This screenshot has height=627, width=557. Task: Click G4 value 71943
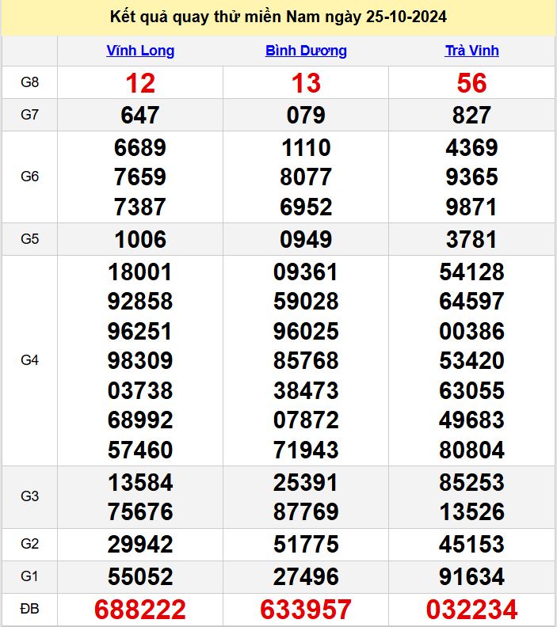(x=306, y=450)
